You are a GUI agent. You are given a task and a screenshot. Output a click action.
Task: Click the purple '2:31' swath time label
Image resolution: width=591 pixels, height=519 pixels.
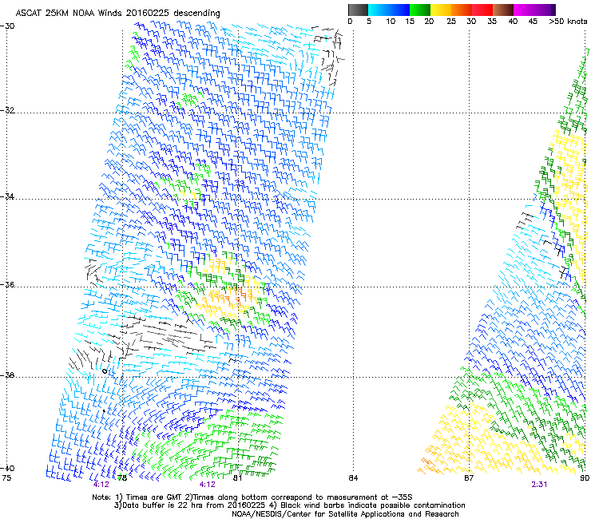pos(539,485)
